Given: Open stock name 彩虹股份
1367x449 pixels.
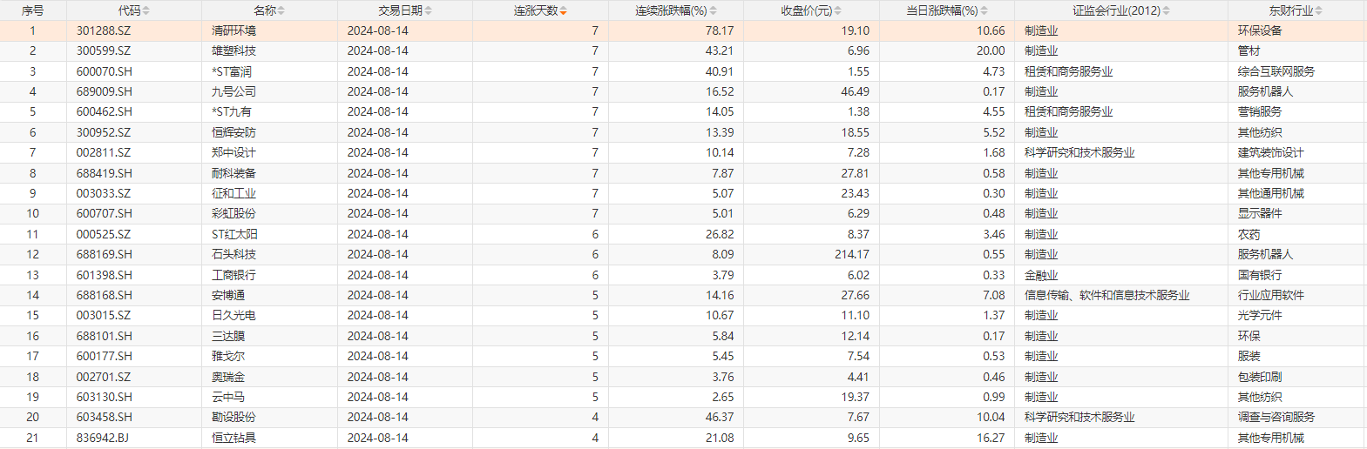Looking at the screenshot, I should (233, 213).
